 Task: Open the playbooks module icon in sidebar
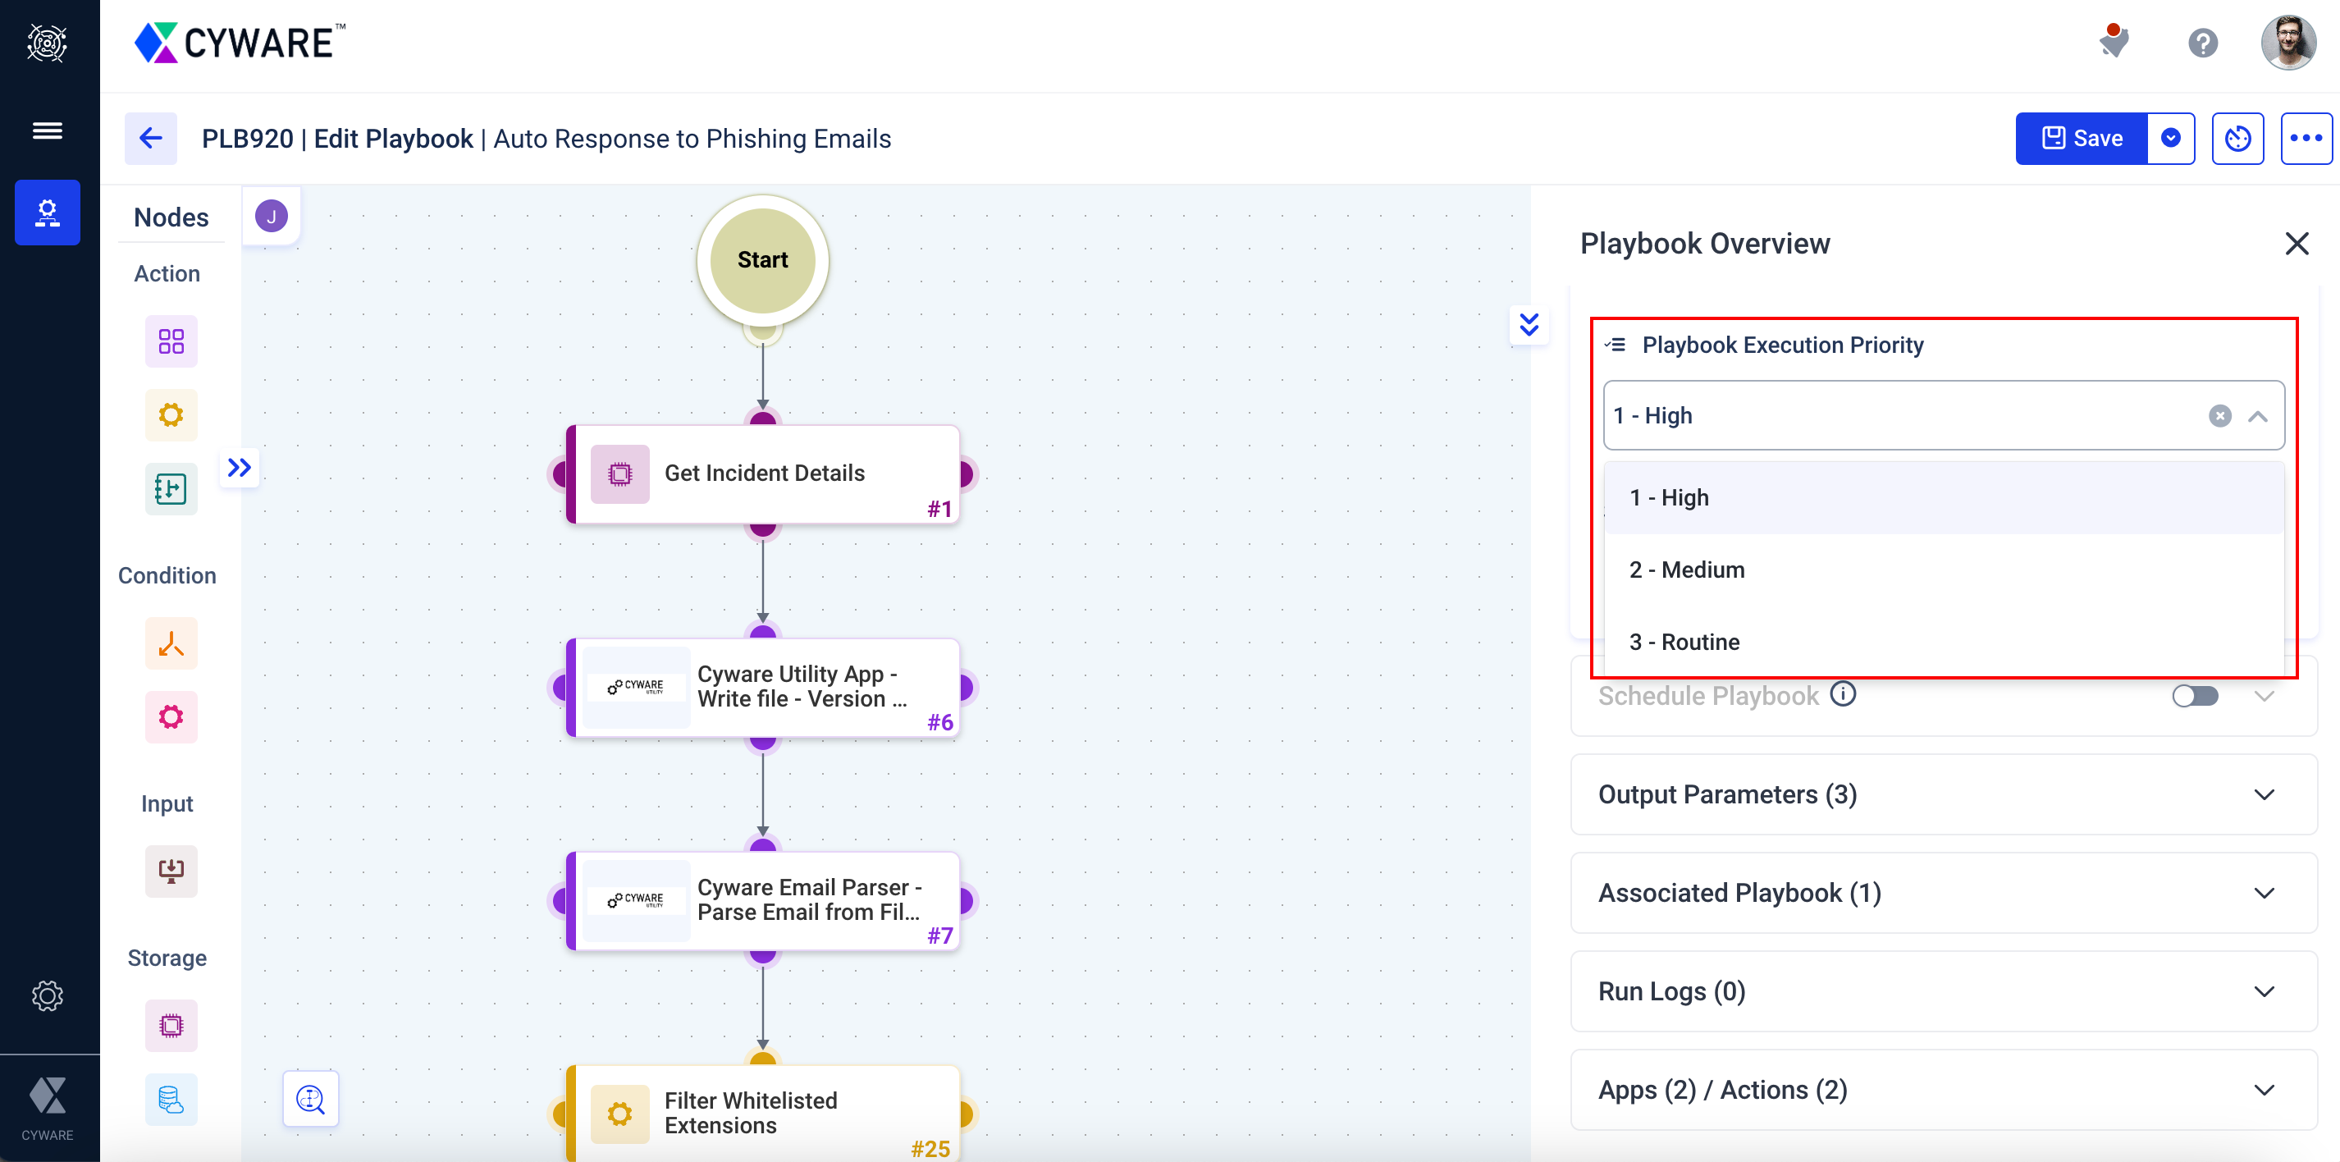pyautogui.click(x=48, y=213)
